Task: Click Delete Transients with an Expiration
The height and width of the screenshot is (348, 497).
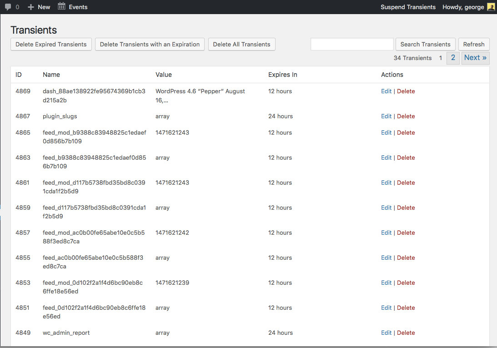Action: (150, 44)
